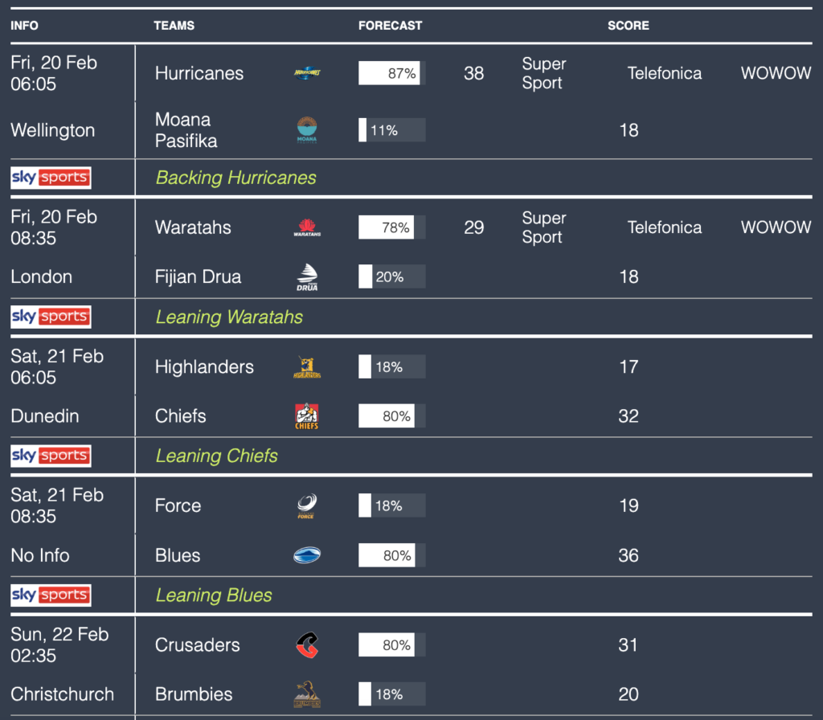Click the Chiefs team logo
Image resolution: width=823 pixels, height=720 pixels.
coord(307,416)
